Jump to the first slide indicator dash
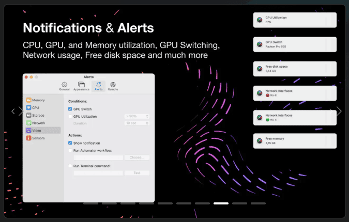Image resolution: width=349 pixels, height=222 pixels. [x=91, y=203]
